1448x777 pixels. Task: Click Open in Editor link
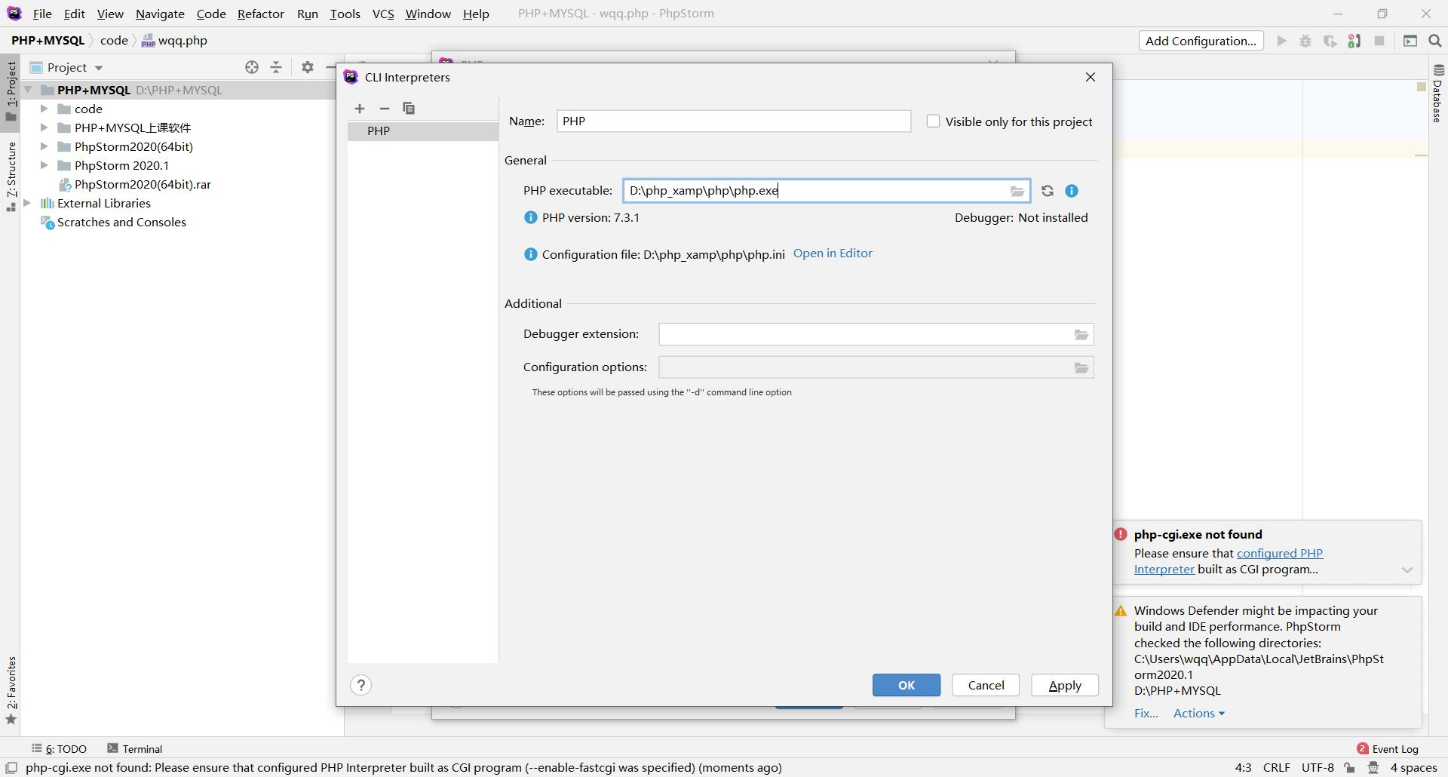click(833, 253)
